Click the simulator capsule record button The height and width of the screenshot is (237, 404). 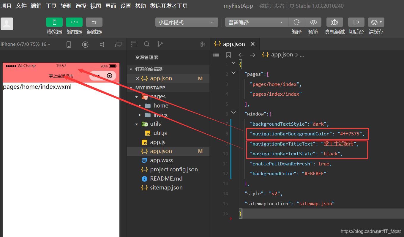pos(110,76)
